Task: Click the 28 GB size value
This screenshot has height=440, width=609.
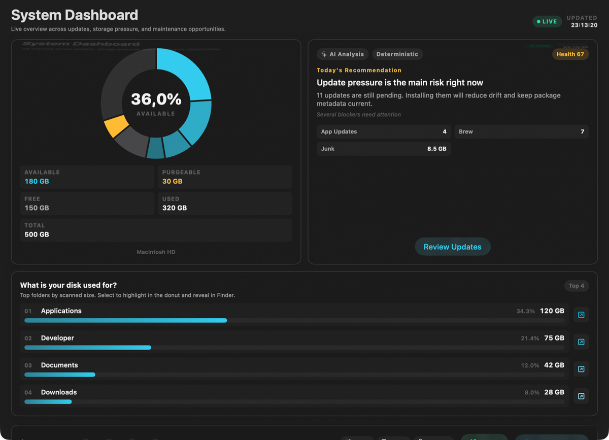Action: 554,392
